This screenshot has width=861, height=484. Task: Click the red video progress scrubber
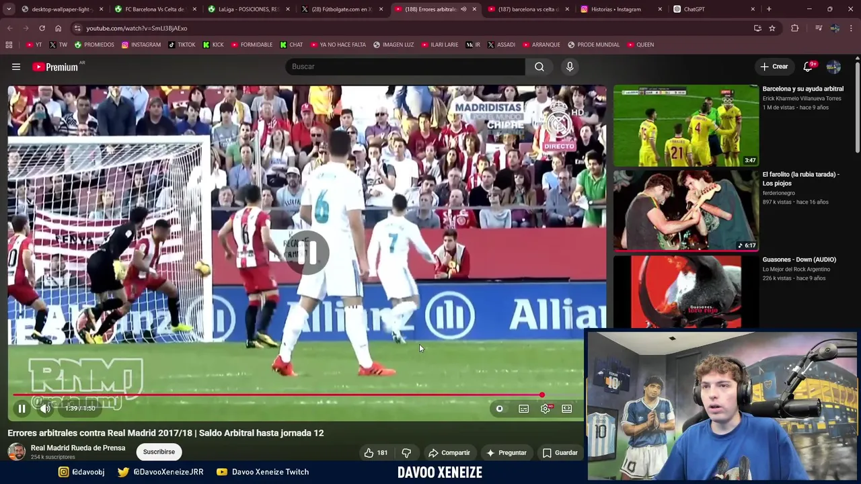click(542, 395)
